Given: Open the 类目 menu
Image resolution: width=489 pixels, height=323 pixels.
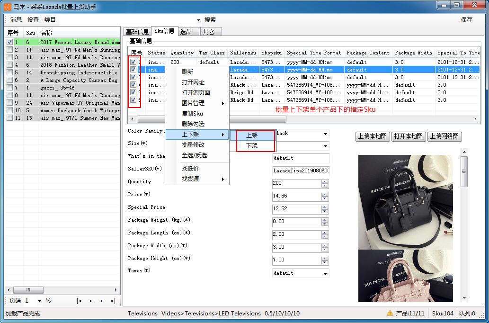Looking at the screenshot, I should pyautogui.click(x=50, y=20).
